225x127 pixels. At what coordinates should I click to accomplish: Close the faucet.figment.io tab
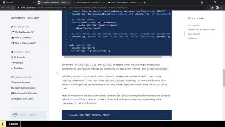pos(139,2)
